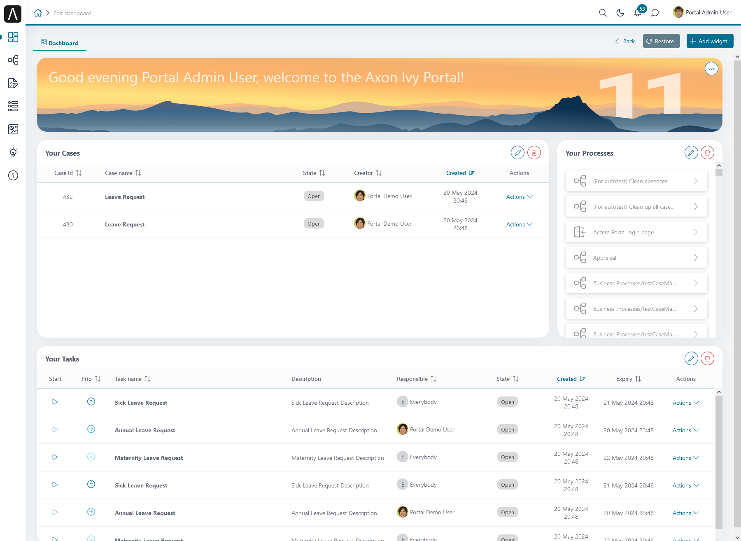Expand Actions for case 432
The image size is (741, 541).
pyautogui.click(x=519, y=197)
